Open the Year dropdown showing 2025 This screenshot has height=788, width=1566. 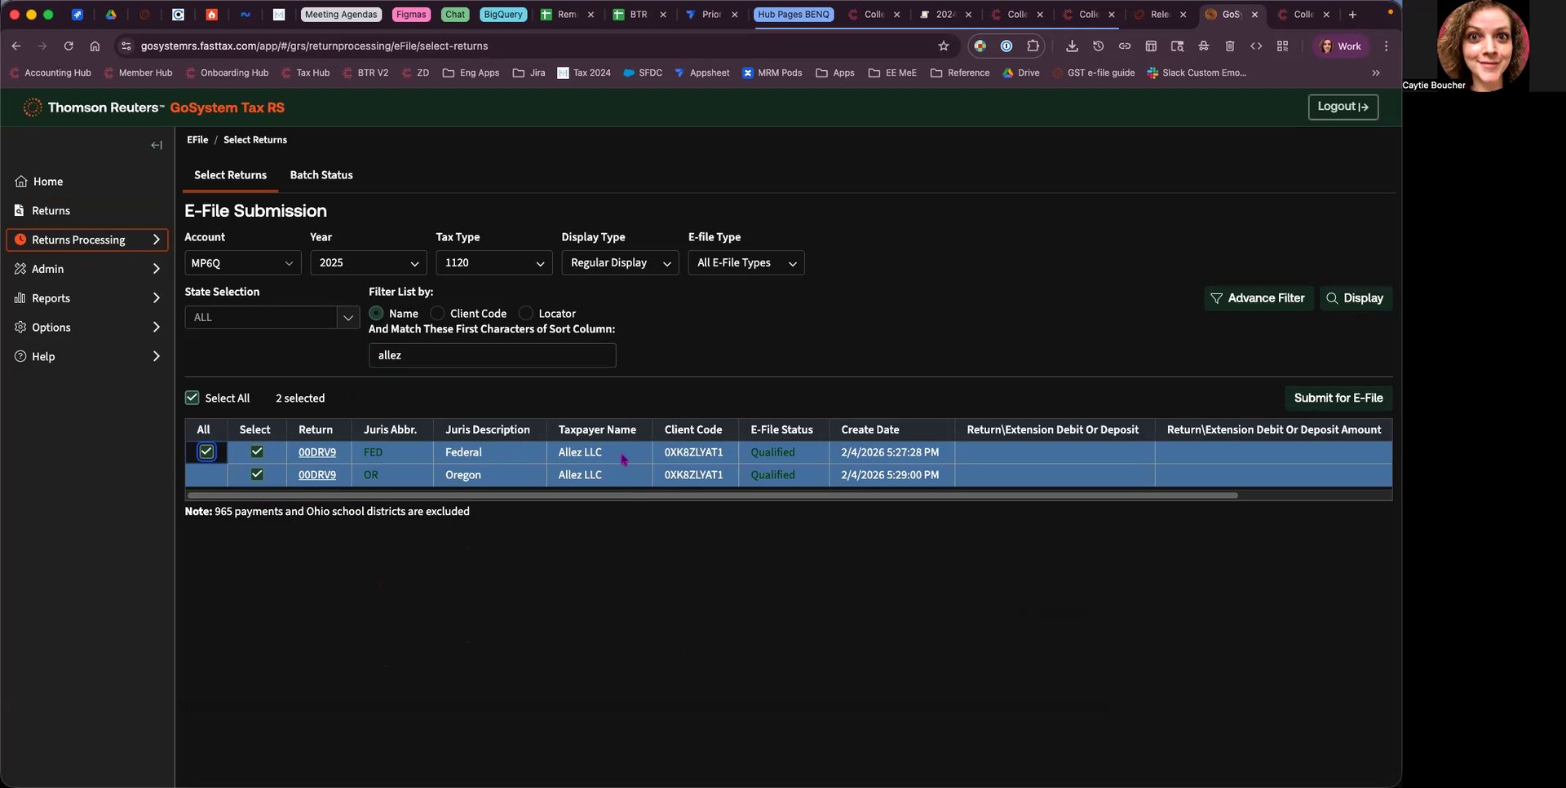(x=368, y=262)
